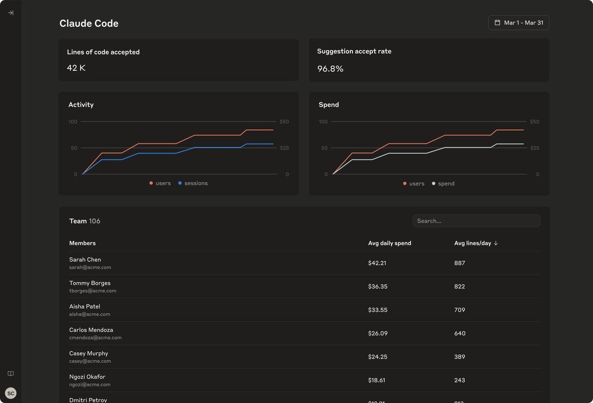Open the Mar 1 - Mar 31 date picker
The height and width of the screenshot is (403, 593).
[x=518, y=23]
